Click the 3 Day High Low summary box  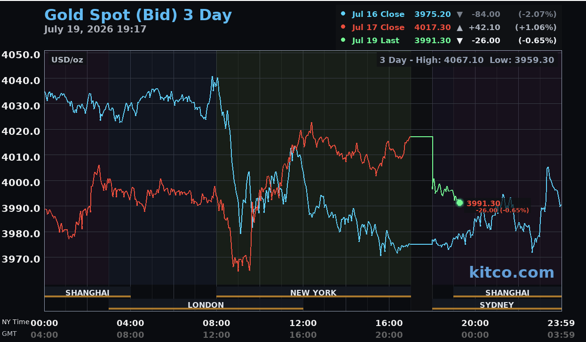click(467, 60)
